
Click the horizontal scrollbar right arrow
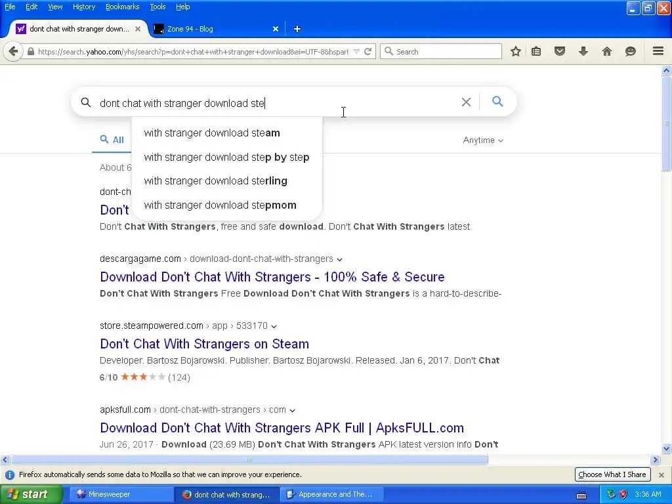point(655,460)
